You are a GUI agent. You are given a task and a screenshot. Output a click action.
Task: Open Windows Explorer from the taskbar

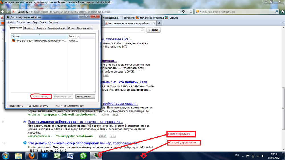pos(19,156)
